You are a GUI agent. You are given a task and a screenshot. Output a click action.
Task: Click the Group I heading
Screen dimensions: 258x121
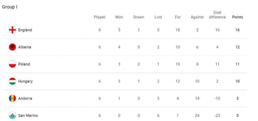click(10, 7)
